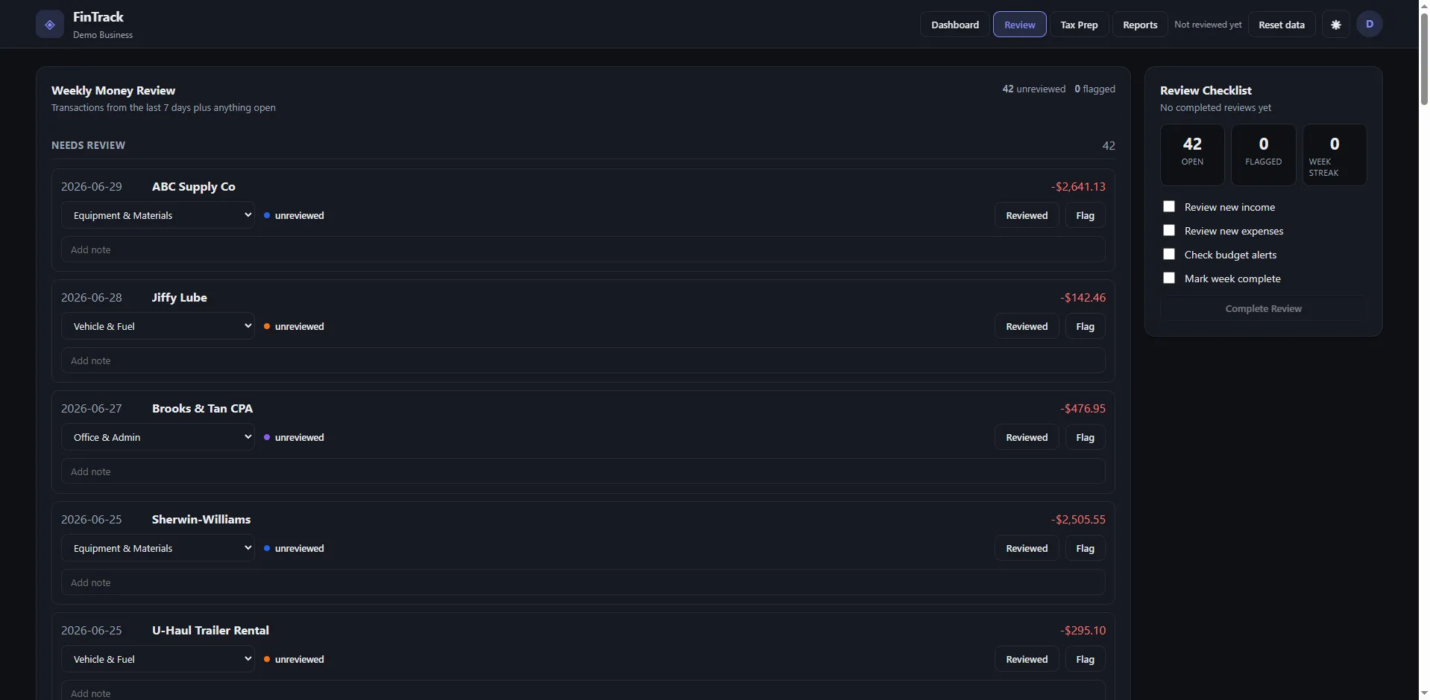Click the -$476.95 amount
Image resolution: width=1430 pixels, height=700 pixels.
1083,408
